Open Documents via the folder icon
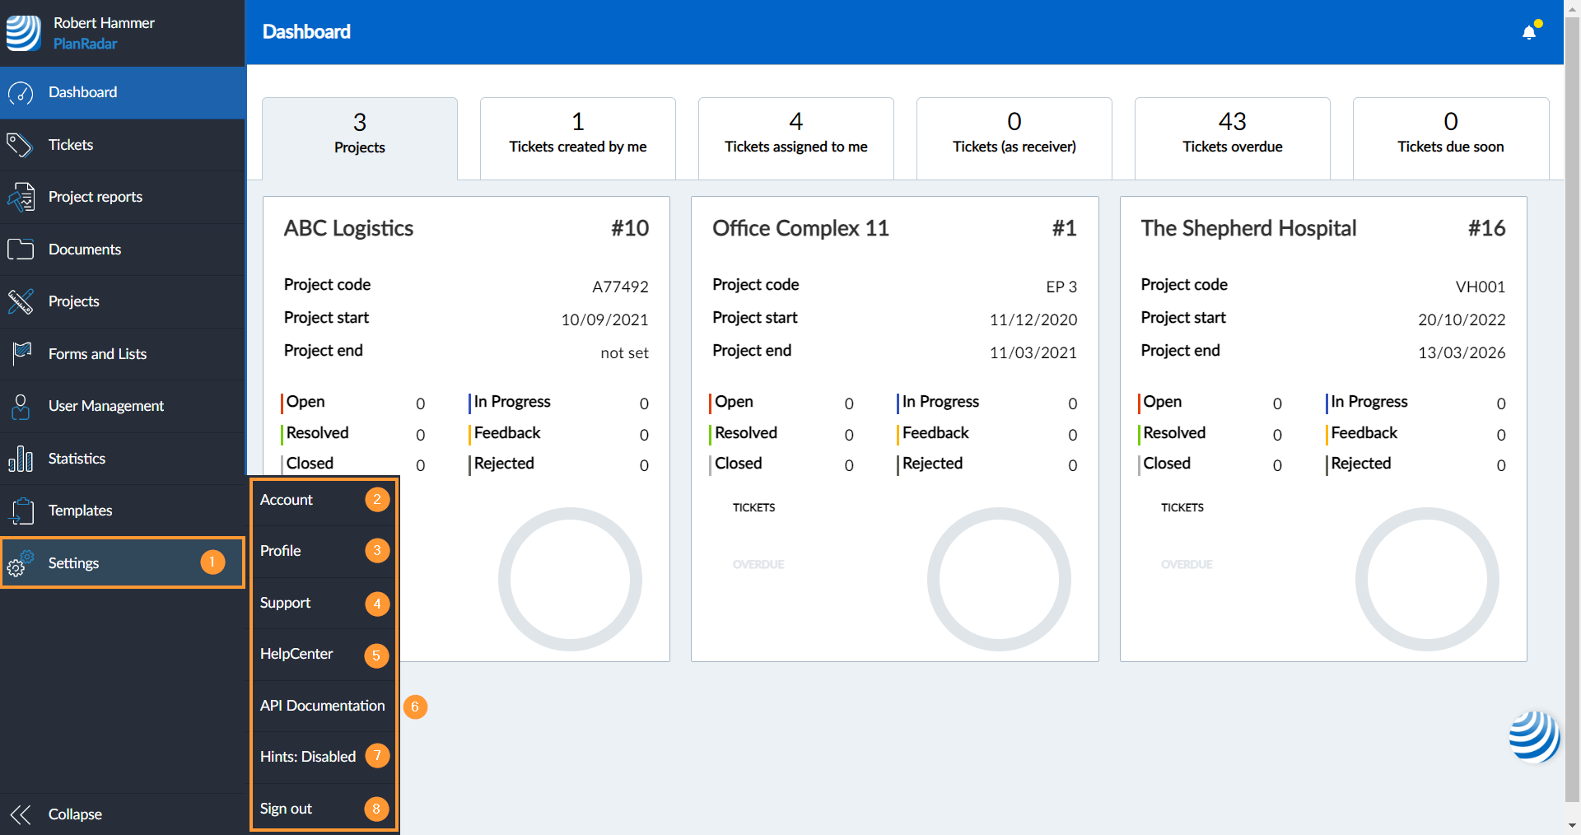This screenshot has width=1581, height=835. pyautogui.click(x=21, y=250)
